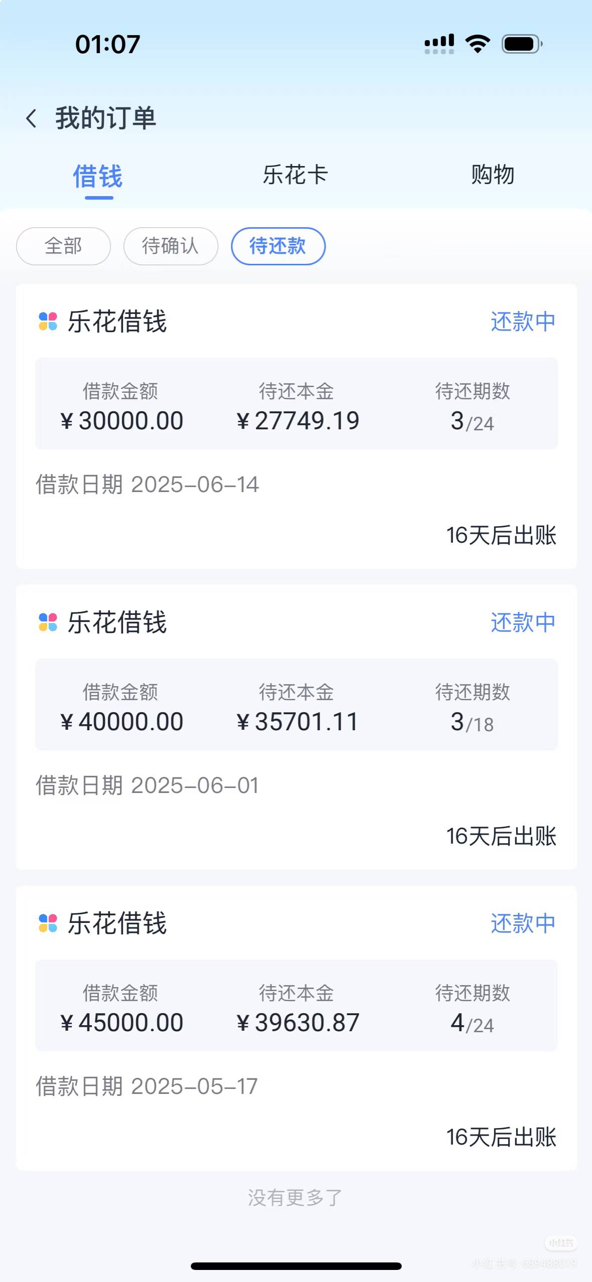
Task: Tap 还款中 on the 2025-06-14 loan
Action: click(x=523, y=322)
